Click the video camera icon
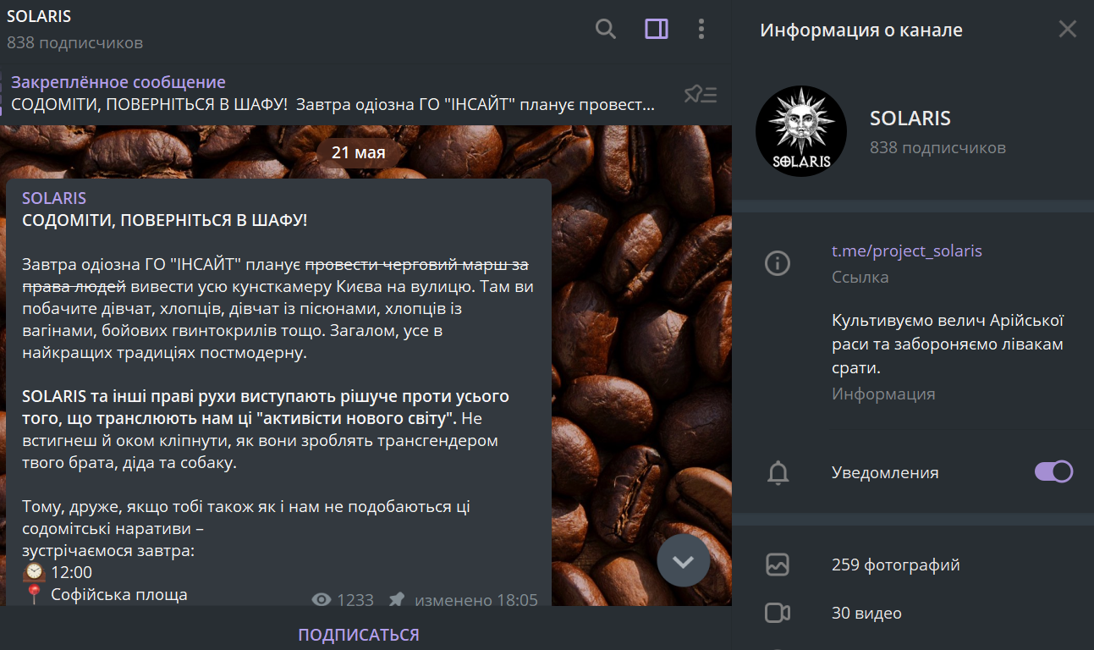The width and height of the screenshot is (1094, 650). [x=777, y=613]
